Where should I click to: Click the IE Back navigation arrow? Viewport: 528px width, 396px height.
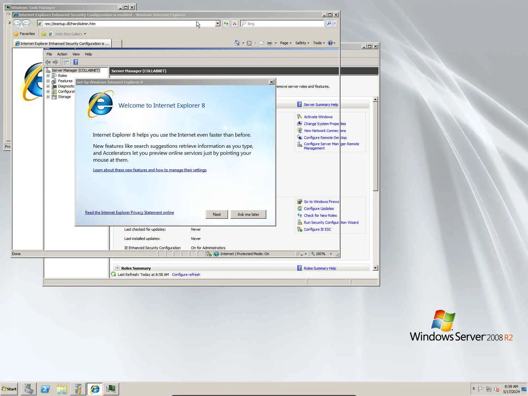pos(17,23)
